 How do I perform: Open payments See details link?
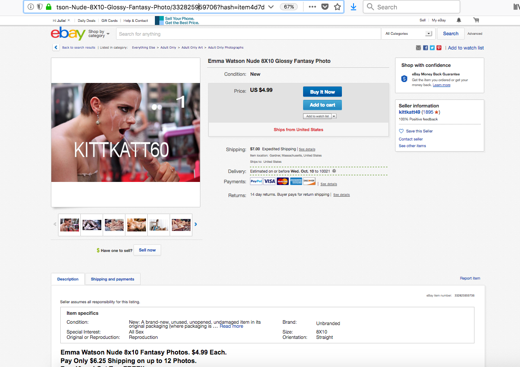pyautogui.click(x=329, y=184)
